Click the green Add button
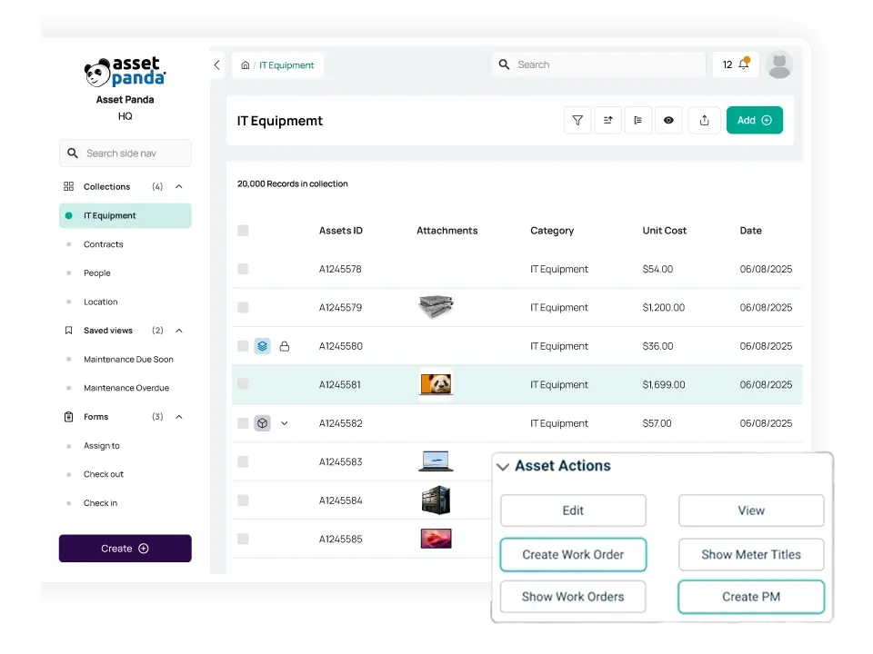The image size is (873, 654). [755, 120]
